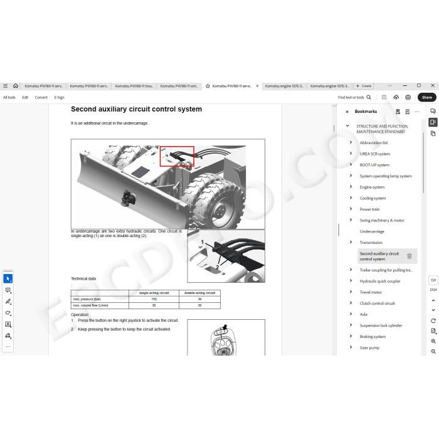The image size is (439, 439).
Task: Expand the Abbreviation list bookmark
Action: point(351,142)
